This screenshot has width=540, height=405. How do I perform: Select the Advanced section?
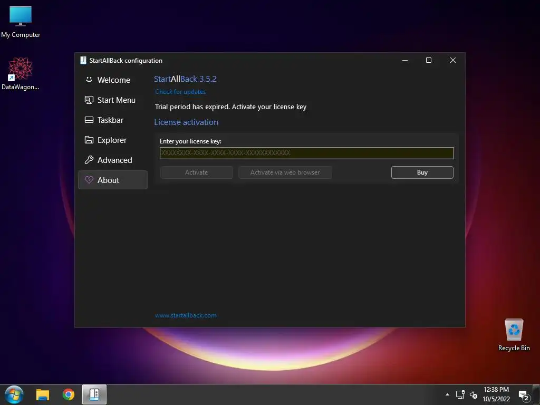coord(113,160)
